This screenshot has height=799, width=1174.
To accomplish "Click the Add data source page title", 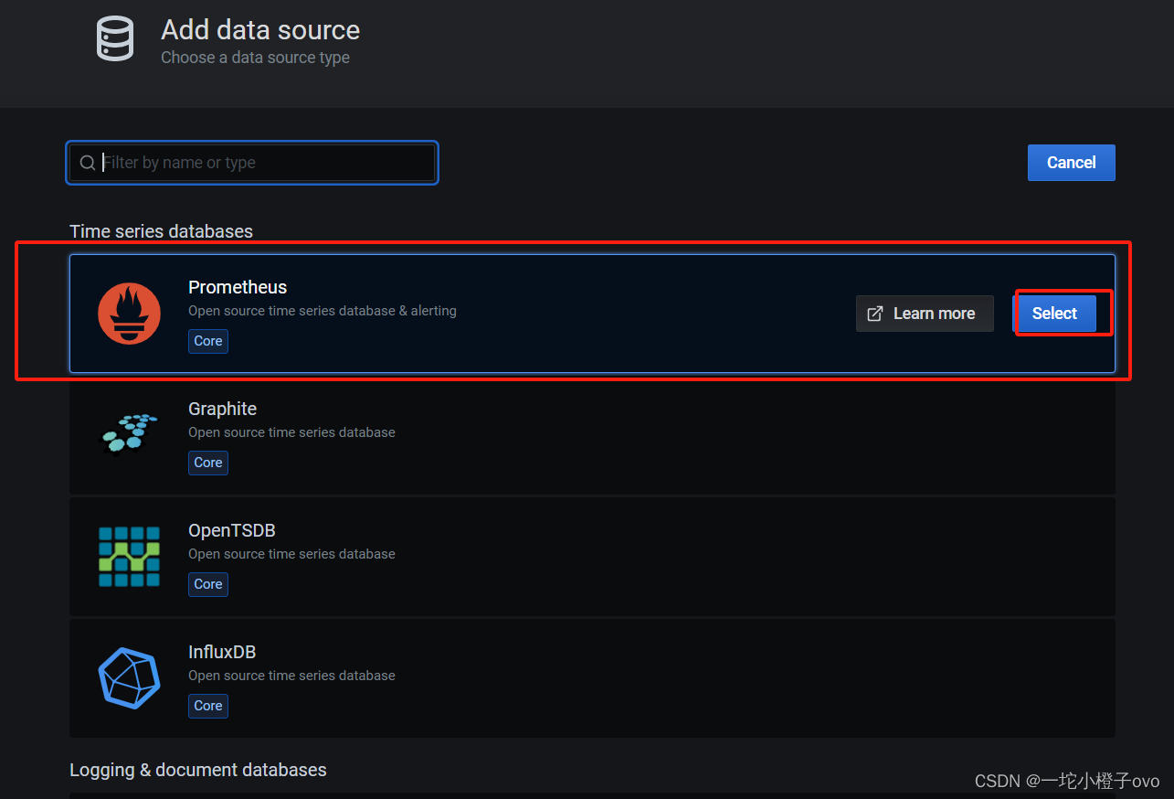I will coord(260,30).
